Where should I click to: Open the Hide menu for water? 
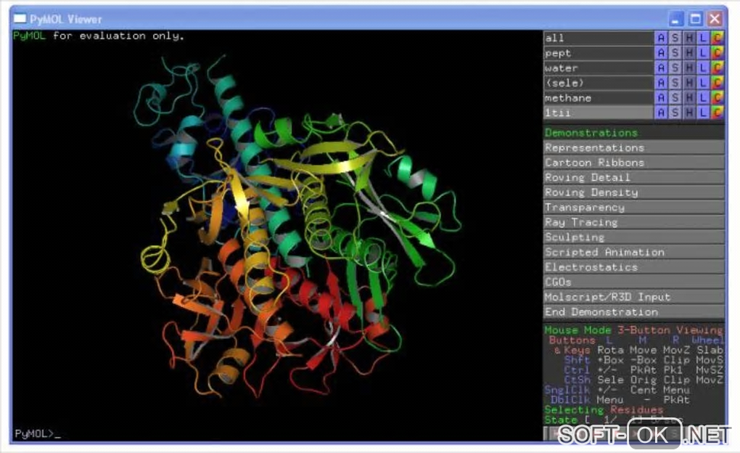689,68
